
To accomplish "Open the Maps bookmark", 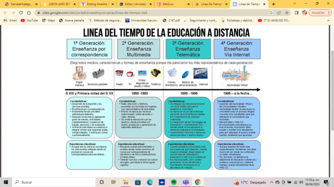I will coord(49,21).
